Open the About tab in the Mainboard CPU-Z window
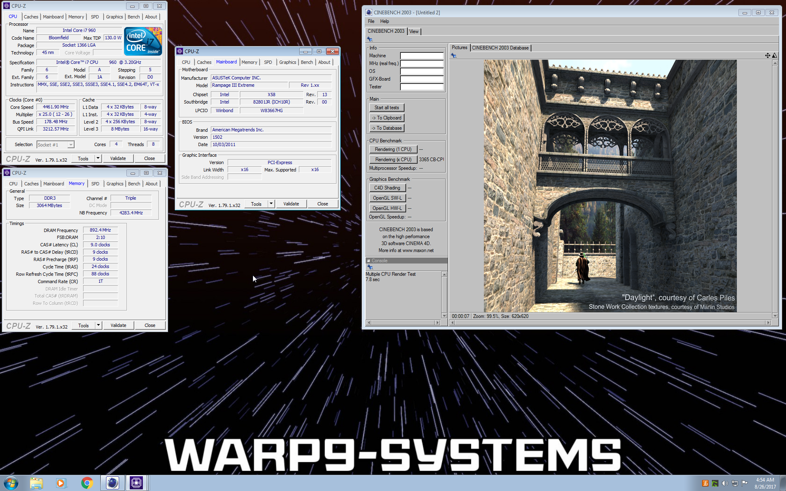 pyautogui.click(x=324, y=62)
